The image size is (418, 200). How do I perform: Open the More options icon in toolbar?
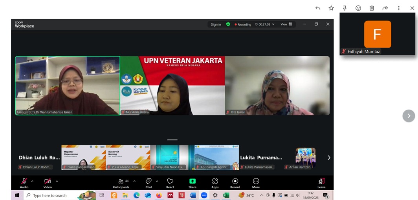[x=256, y=181]
